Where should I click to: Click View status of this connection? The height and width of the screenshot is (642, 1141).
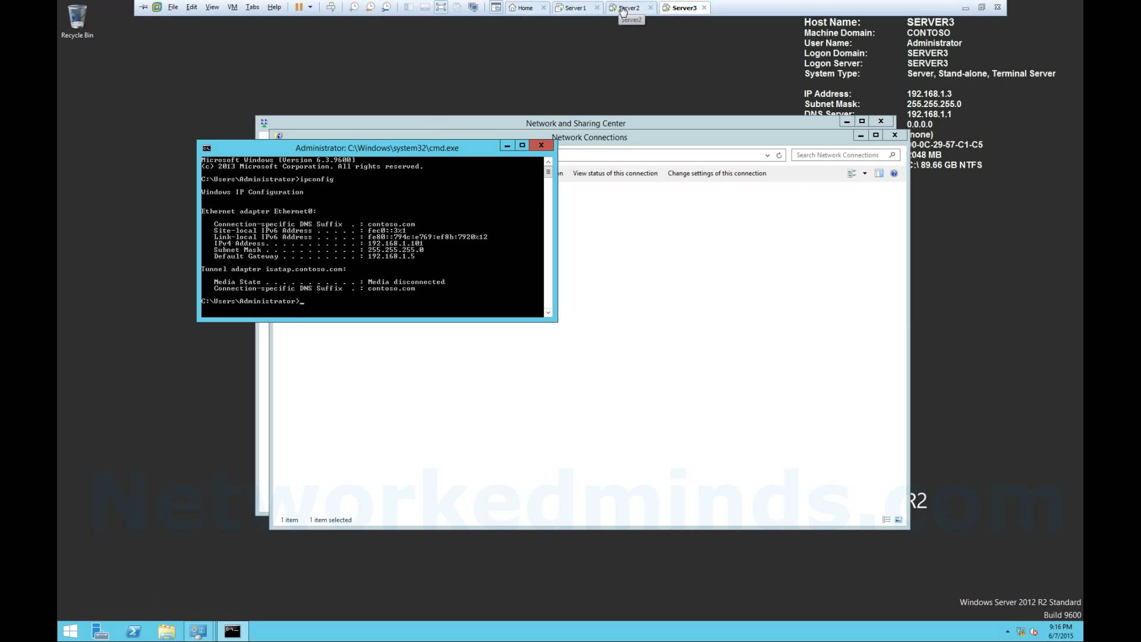coord(615,174)
